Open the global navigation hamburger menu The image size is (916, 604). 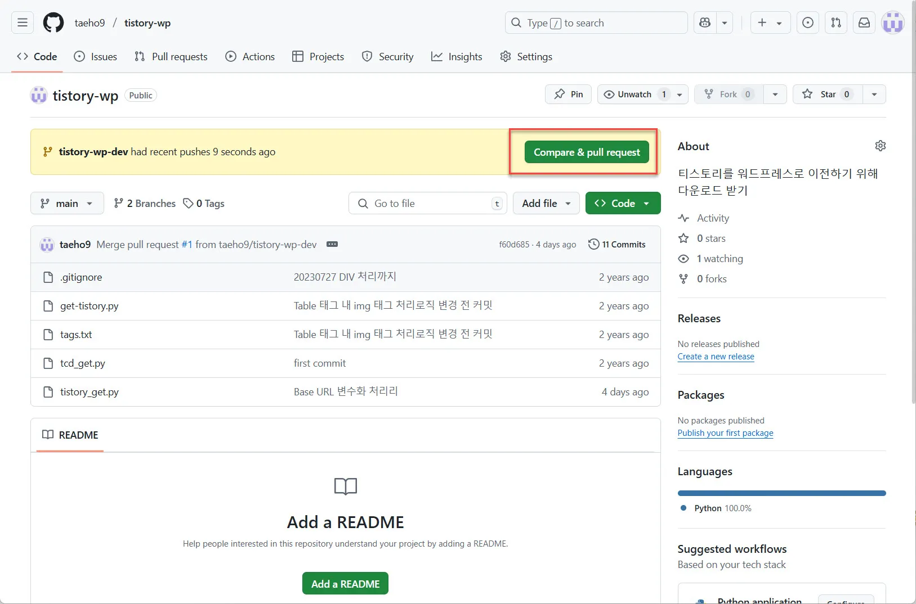coord(22,22)
